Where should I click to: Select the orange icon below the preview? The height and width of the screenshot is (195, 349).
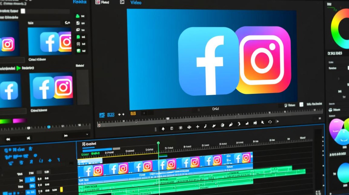tap(133, 114)
